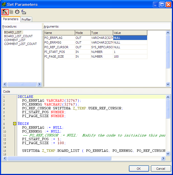Screen dimensions: 173x175
Task: Click the SYS_REFCURSOR type cell
Action: tap(102, 47)
